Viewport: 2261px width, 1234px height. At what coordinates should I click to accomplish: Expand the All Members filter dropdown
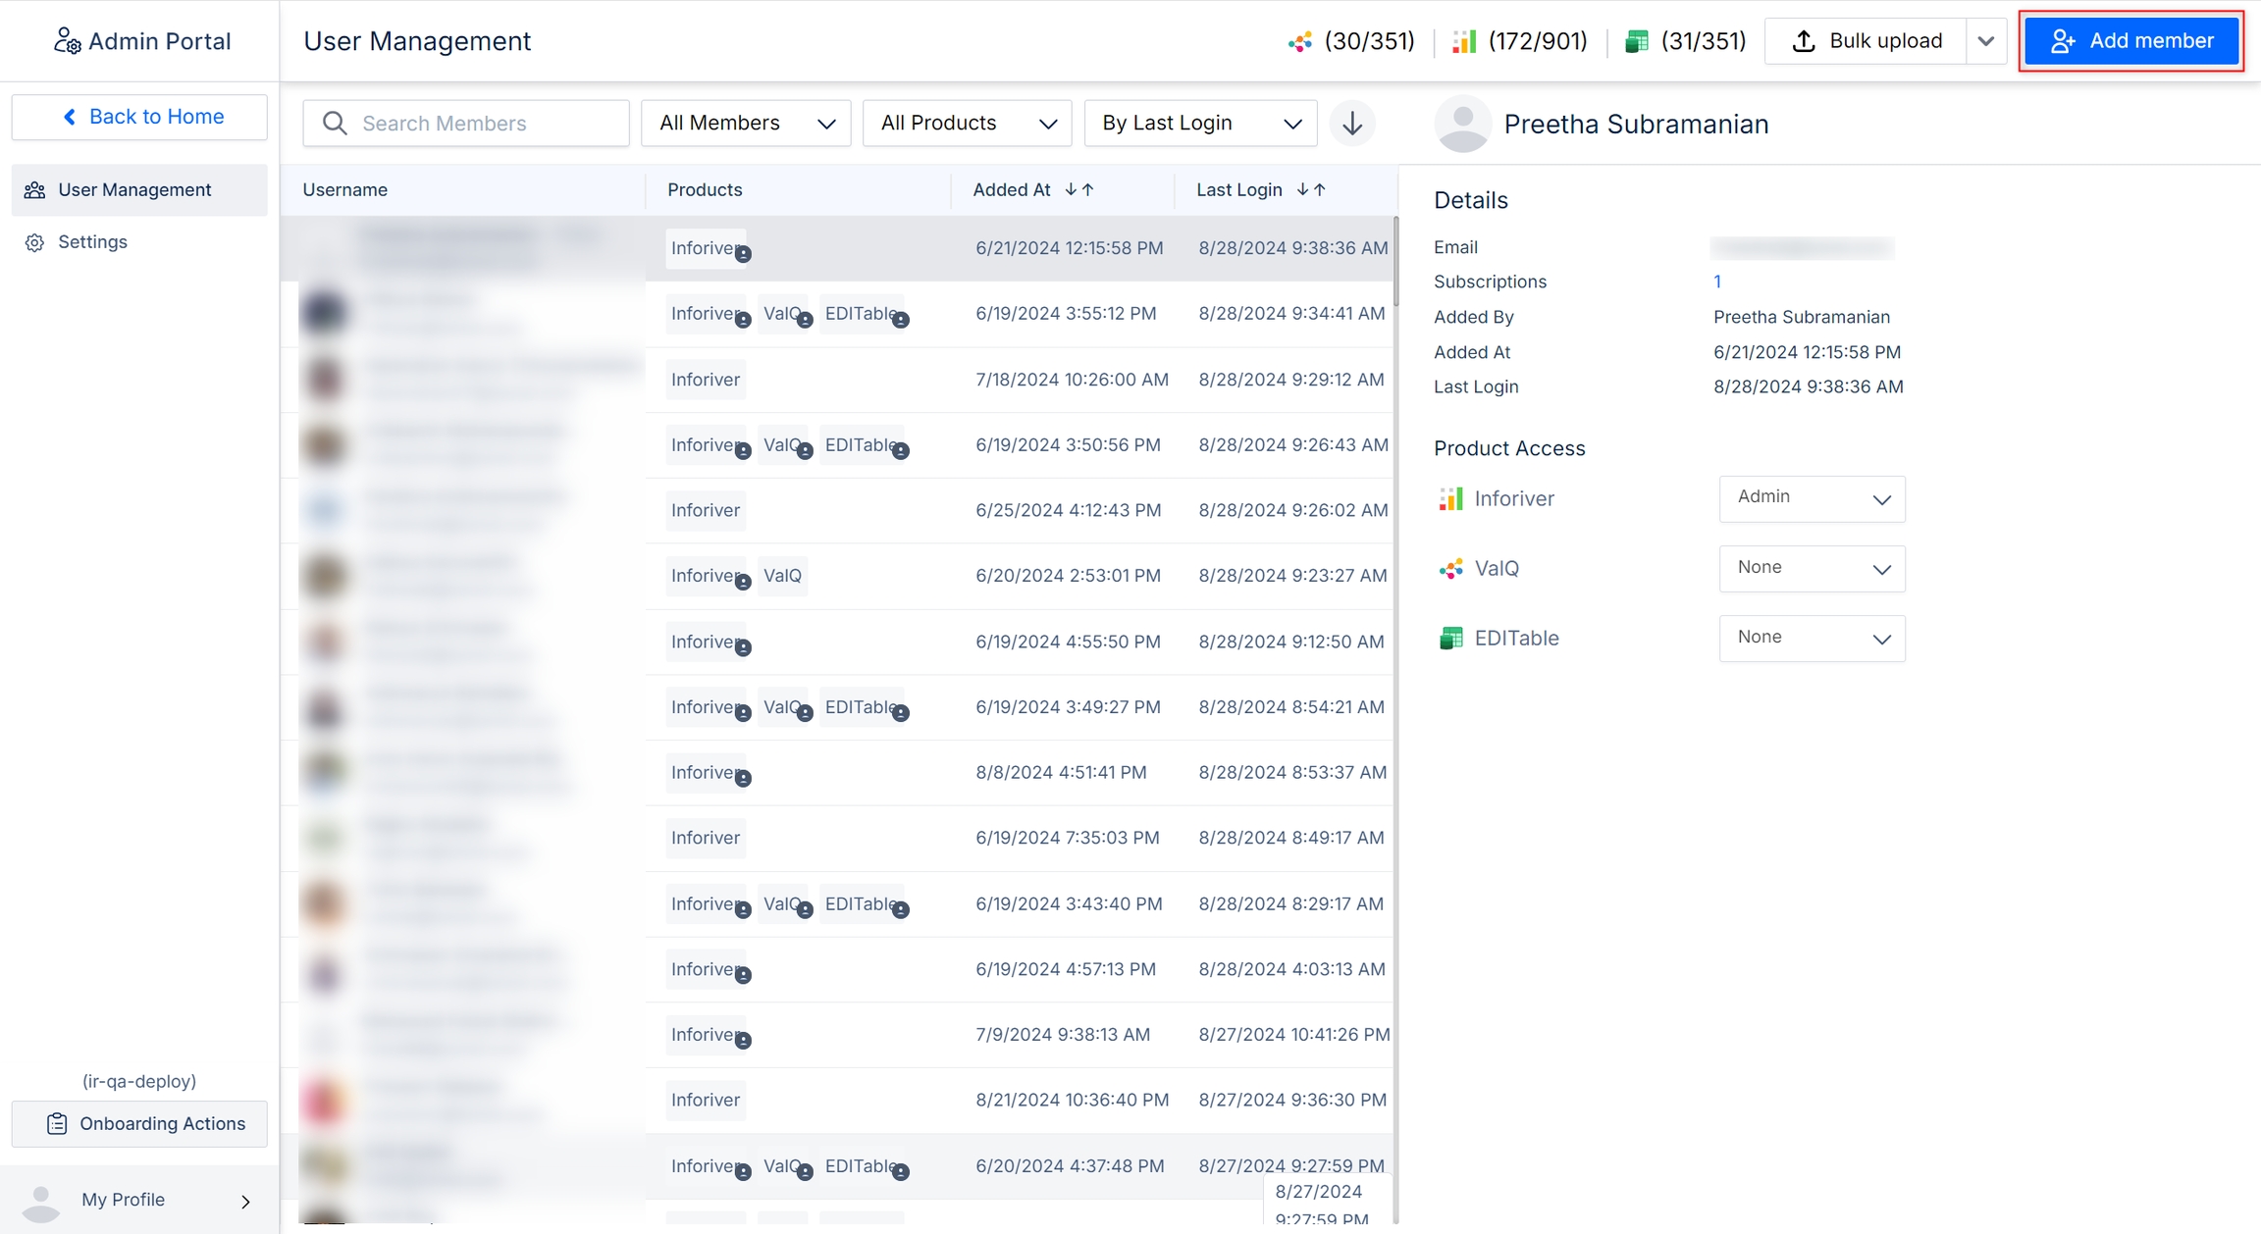[746, 124]
